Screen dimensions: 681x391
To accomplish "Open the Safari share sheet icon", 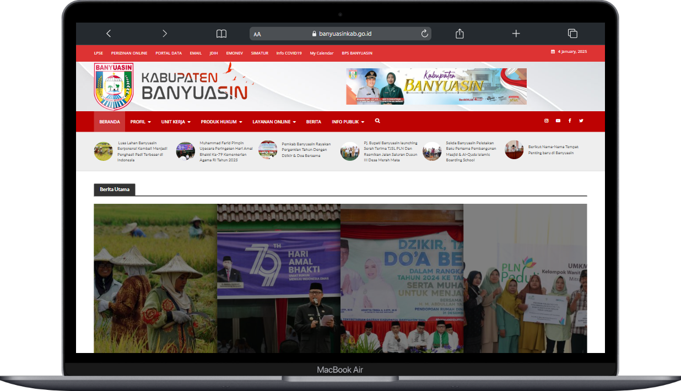I will pos(460,34).
